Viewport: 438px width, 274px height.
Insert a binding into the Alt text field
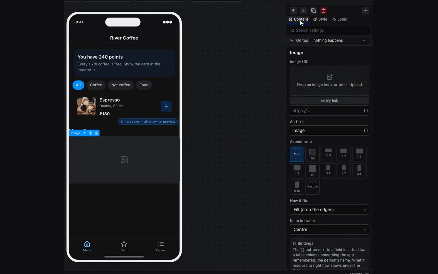point(366,130)
